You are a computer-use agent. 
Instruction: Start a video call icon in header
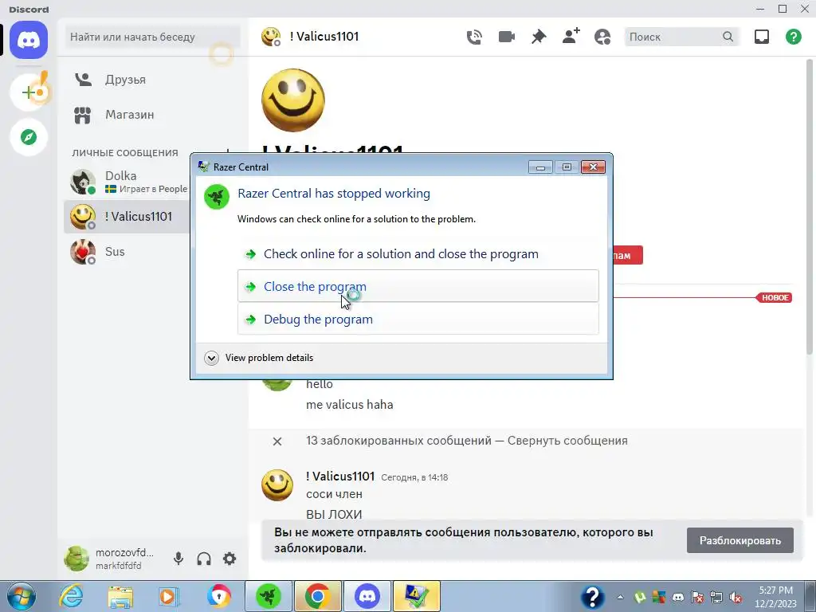(x=506, y=37)
